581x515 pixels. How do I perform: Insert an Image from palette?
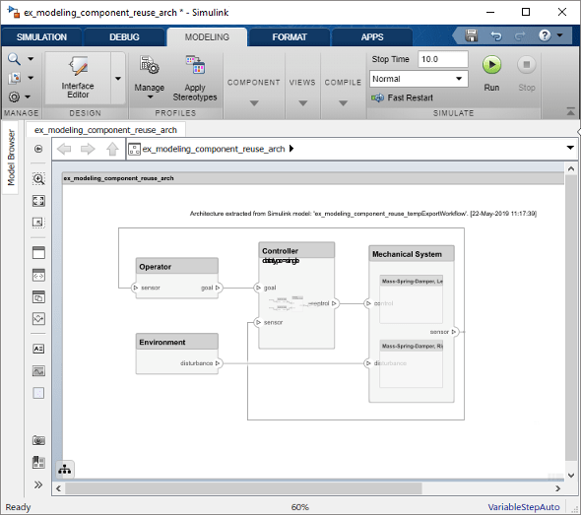(x=38, y=371)
